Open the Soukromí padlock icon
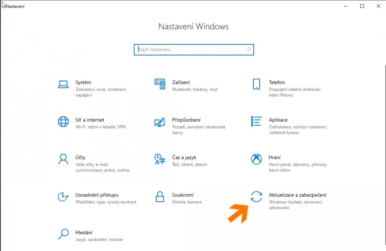The image size is (386, 251). [160, 197]
